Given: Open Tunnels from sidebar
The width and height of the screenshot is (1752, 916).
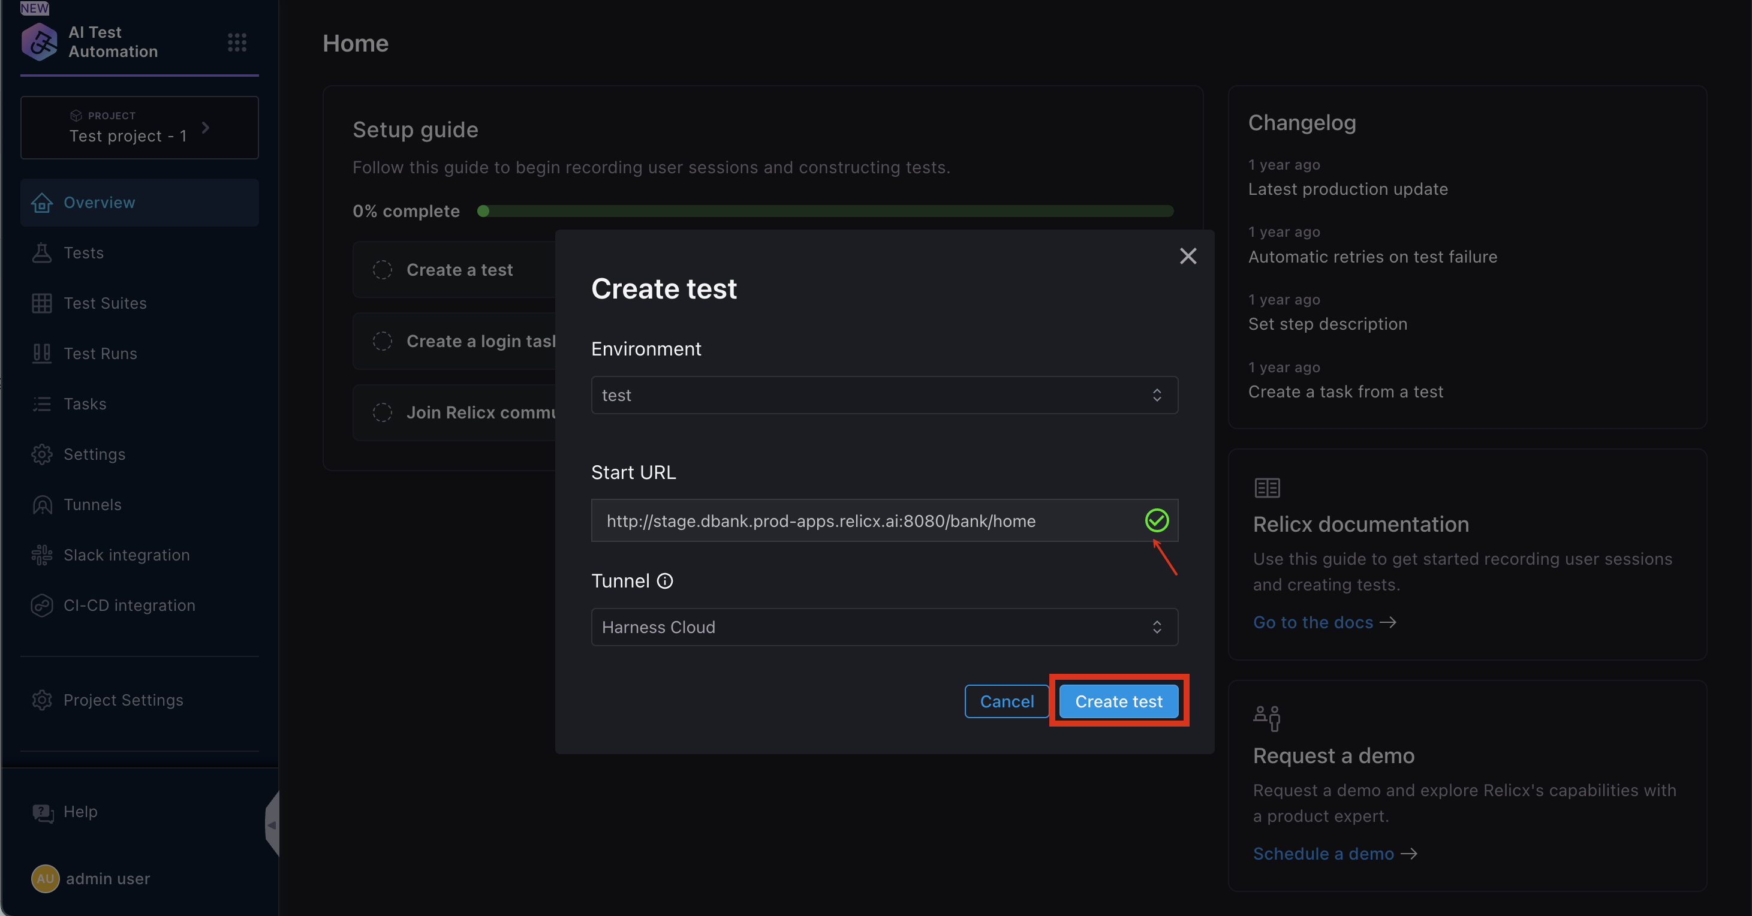Looking at the screenshot, I should click(94, 504).
